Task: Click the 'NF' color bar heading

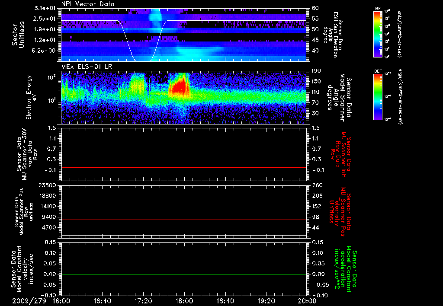Action: coord(378,9)
